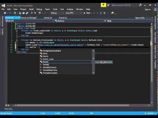Switch to the App.config tab
This screenshot has width=158, height=118.
point(140,18)
